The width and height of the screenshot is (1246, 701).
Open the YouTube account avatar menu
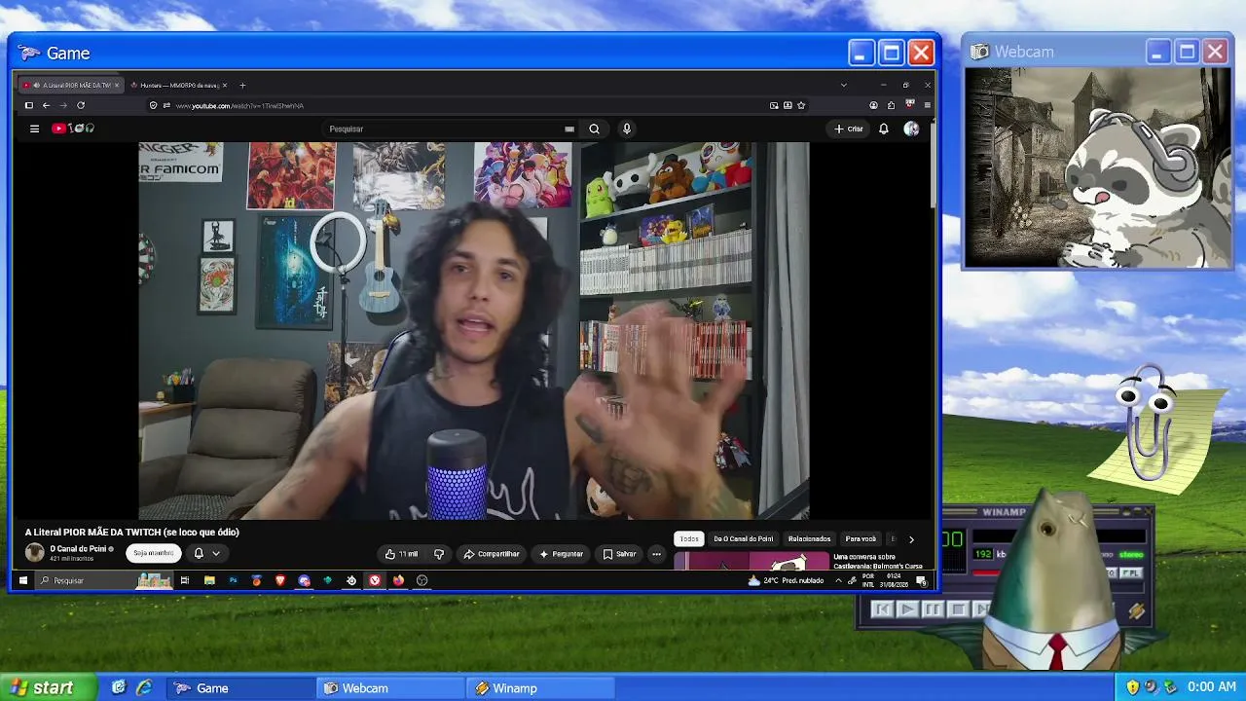(911, 129)
